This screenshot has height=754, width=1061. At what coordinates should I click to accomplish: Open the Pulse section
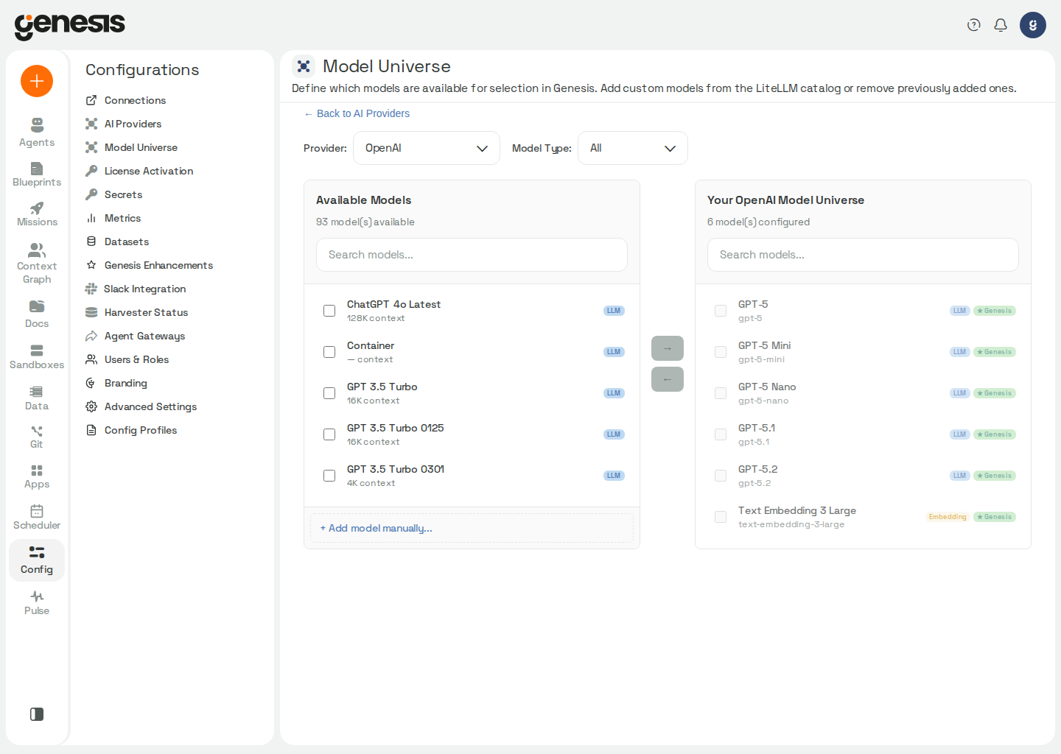37,602
